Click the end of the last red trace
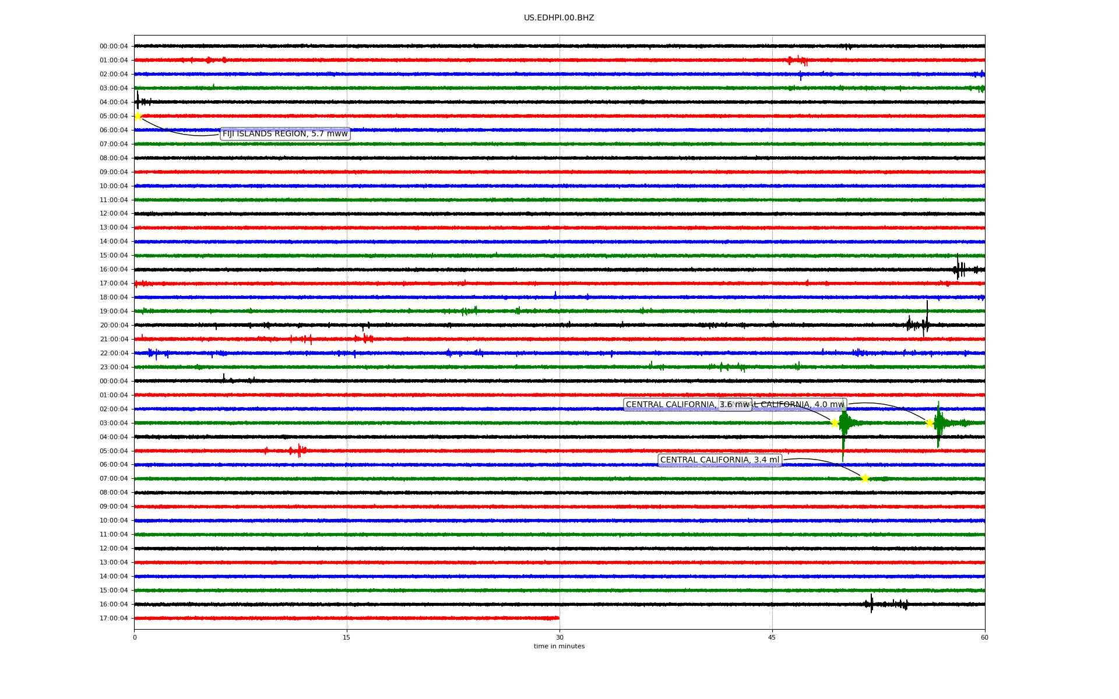This screenshot has width=1119, height=699. [x=558, y=618]
